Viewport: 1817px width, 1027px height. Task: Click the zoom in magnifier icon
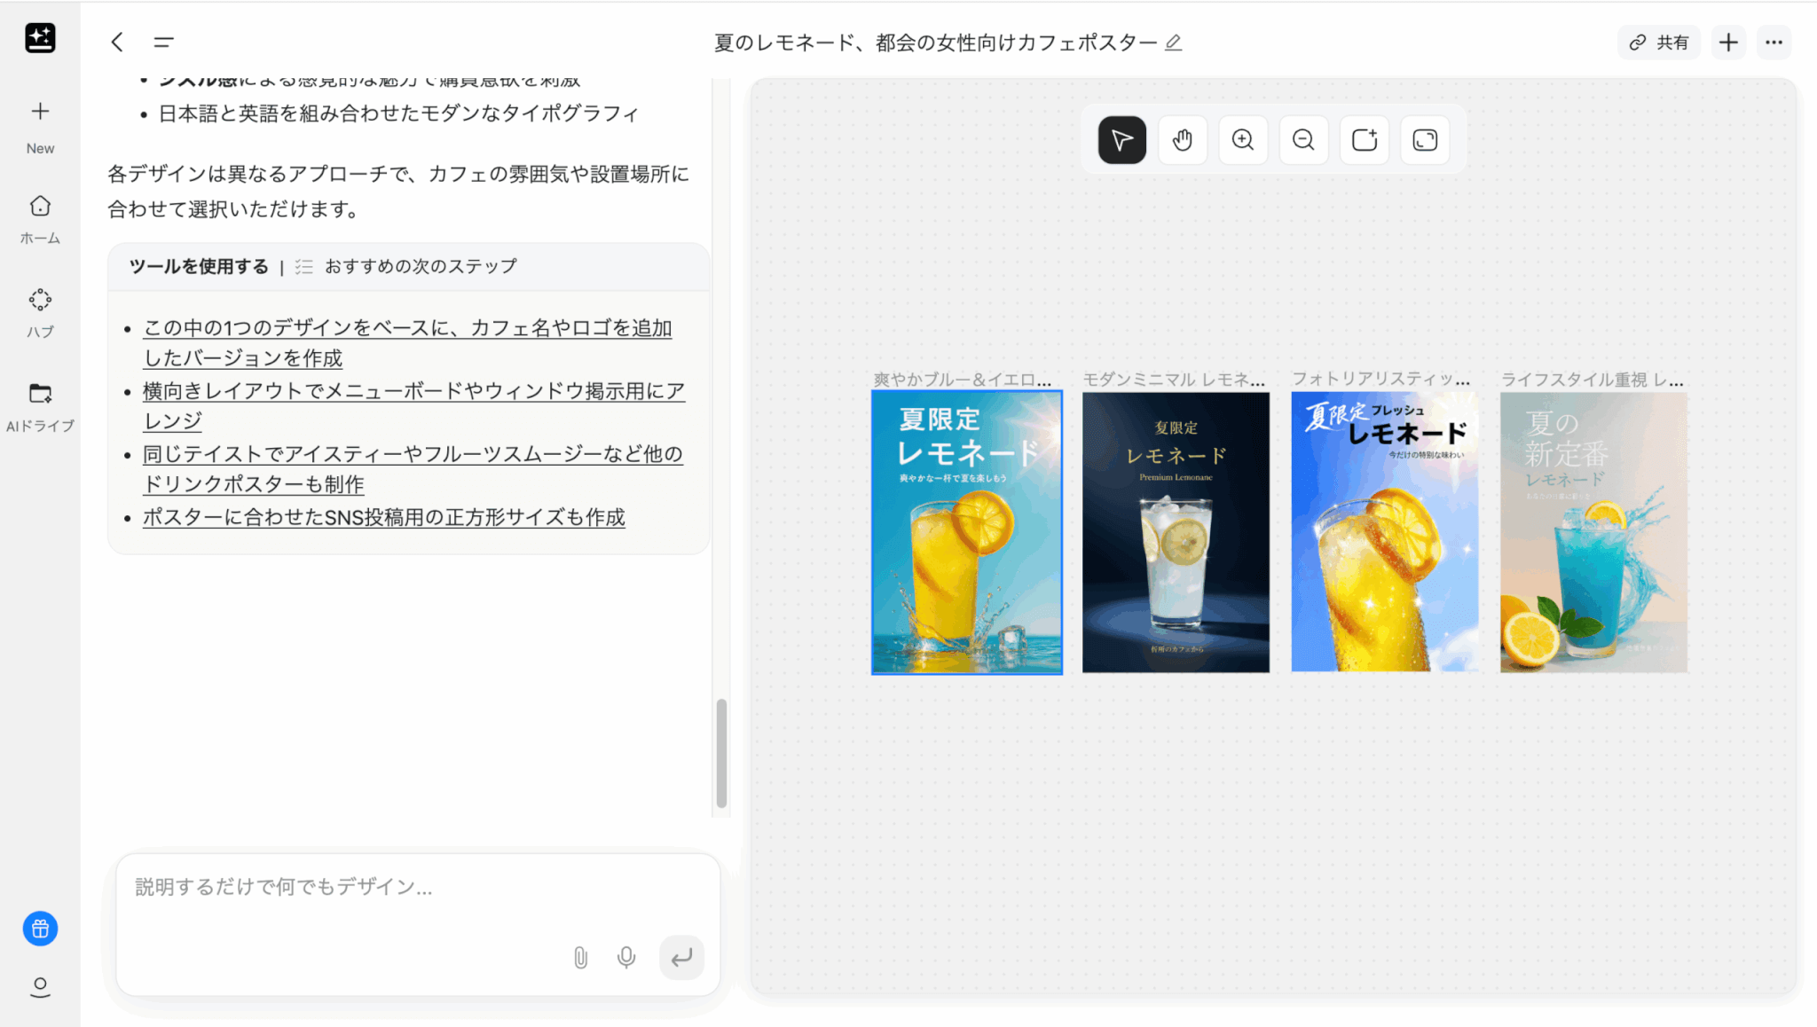pos(1242,140)
